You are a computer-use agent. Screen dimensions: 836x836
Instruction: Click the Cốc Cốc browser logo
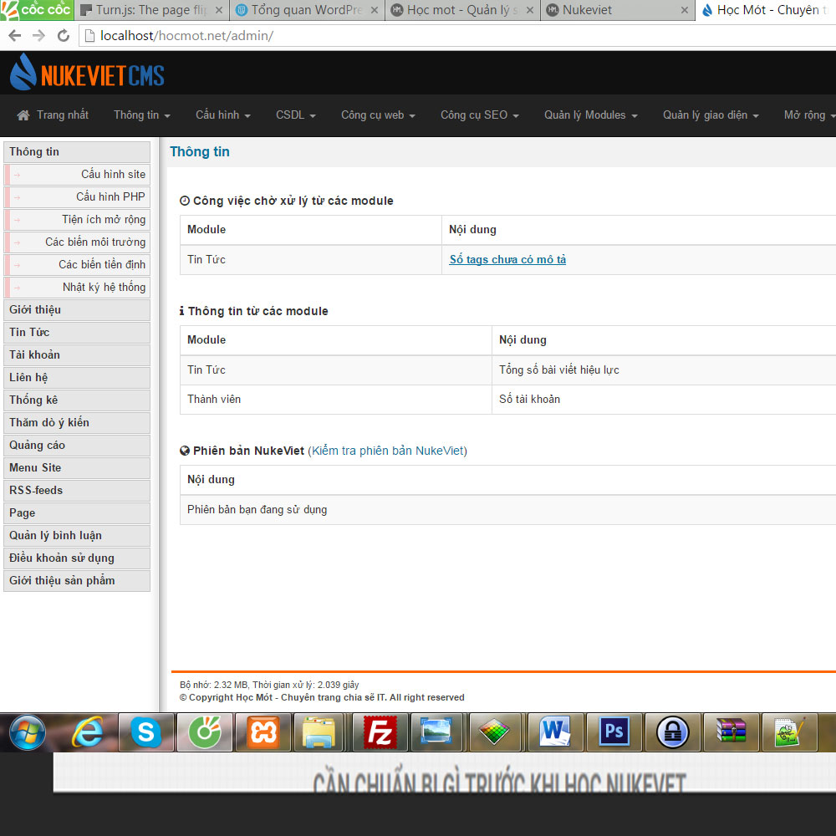pos(36,10)
